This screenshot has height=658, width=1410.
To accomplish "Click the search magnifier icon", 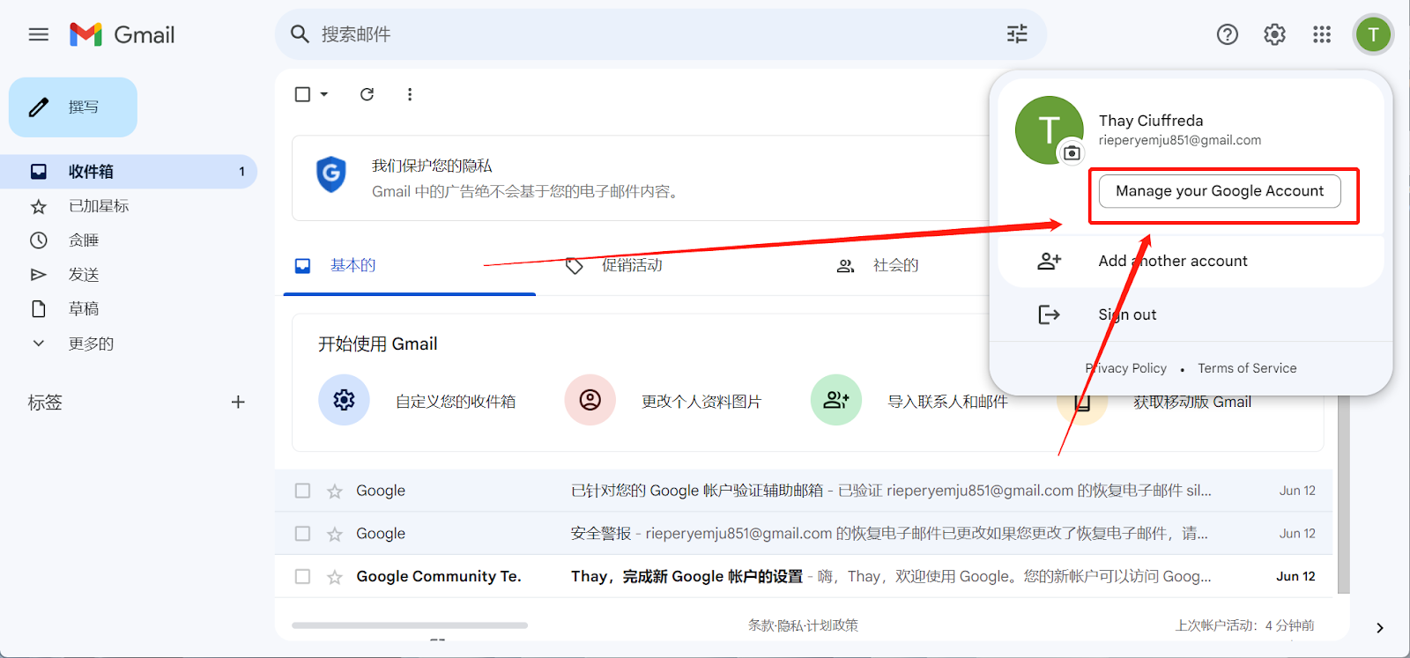I will coord(300,34).
